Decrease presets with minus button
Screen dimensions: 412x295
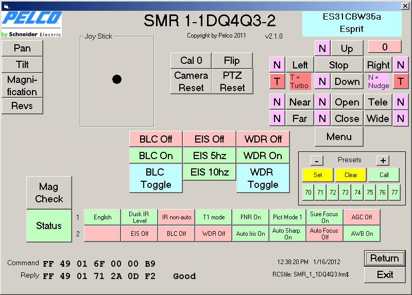317,161
